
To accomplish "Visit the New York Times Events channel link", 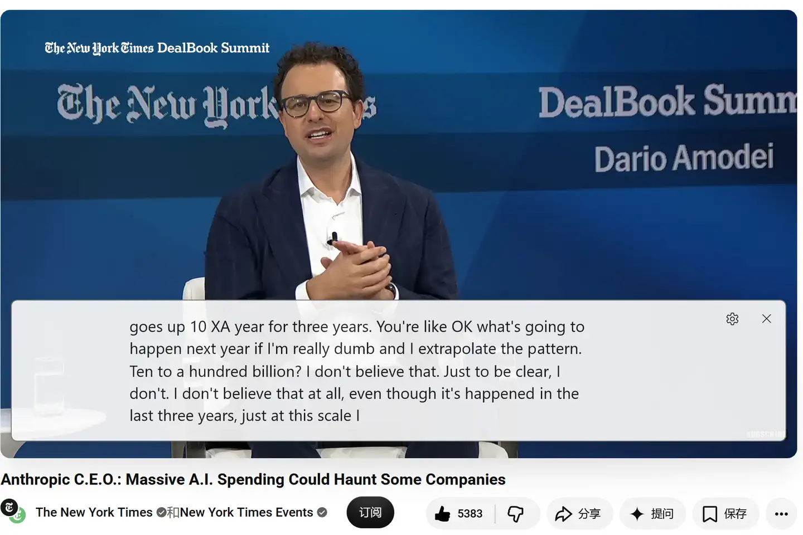I will click(246, 513).
